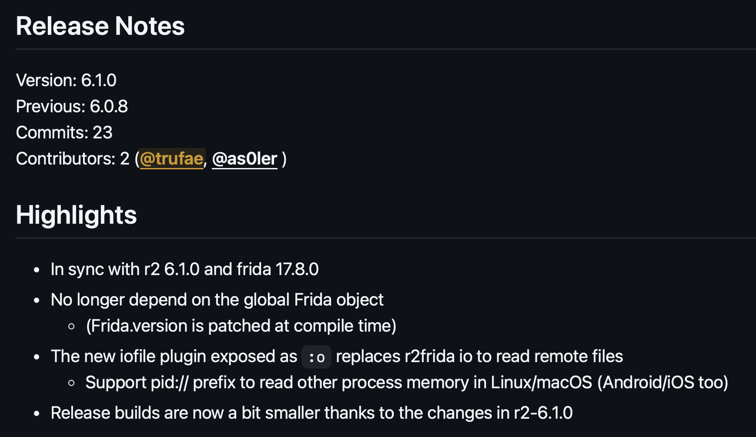
Task: Click the "Highlights" section heading
Action: 76,215
